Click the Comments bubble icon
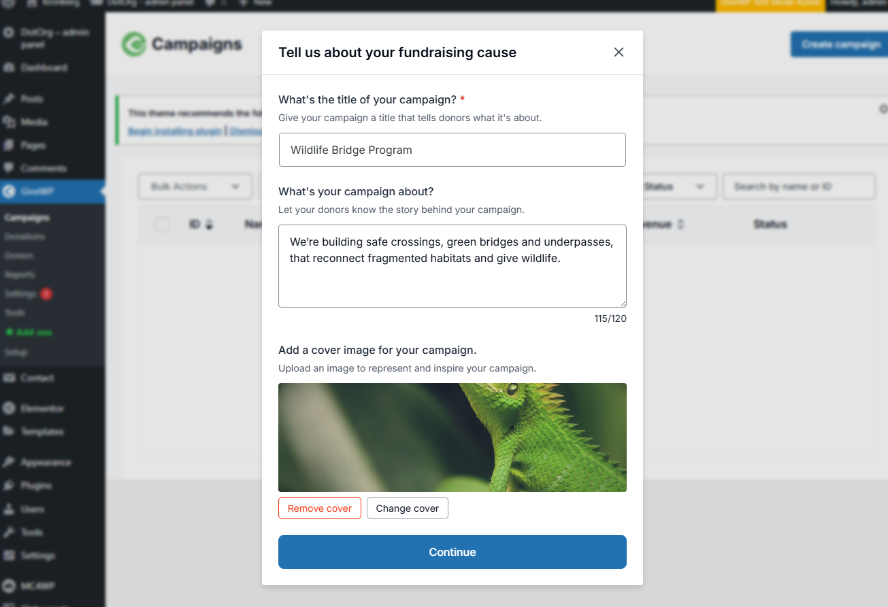The width and height of the screenshot is (888, 607). click(x=9, y=168)
